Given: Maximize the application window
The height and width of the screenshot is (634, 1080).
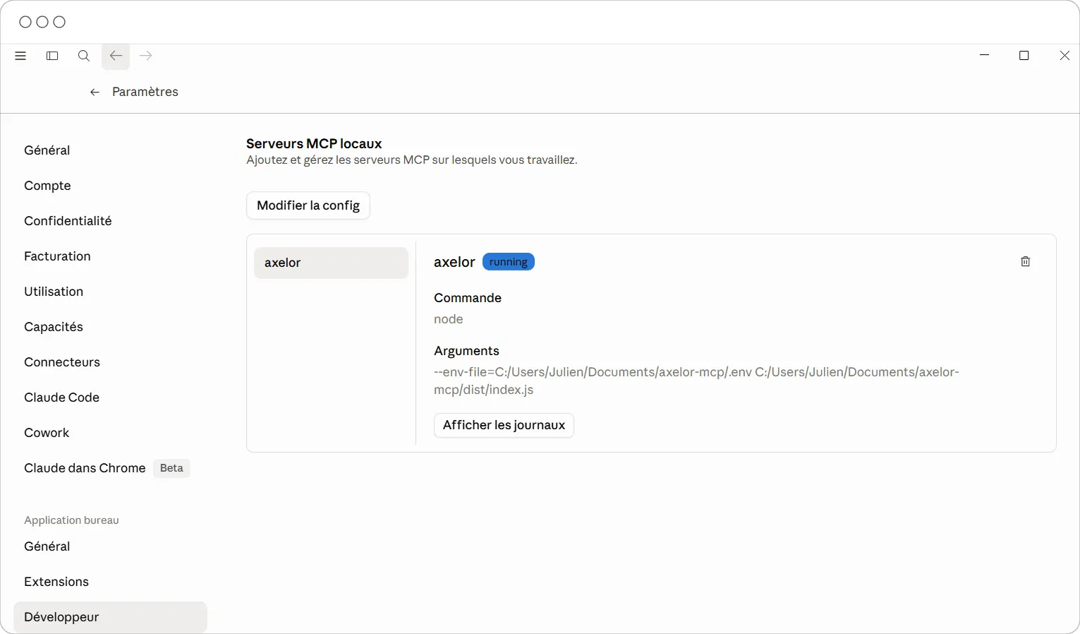Looking at the screenshot, I should pos(1024,55).
